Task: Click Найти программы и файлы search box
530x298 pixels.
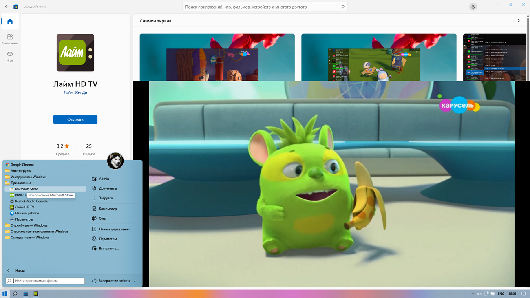Action: (45, 281)
